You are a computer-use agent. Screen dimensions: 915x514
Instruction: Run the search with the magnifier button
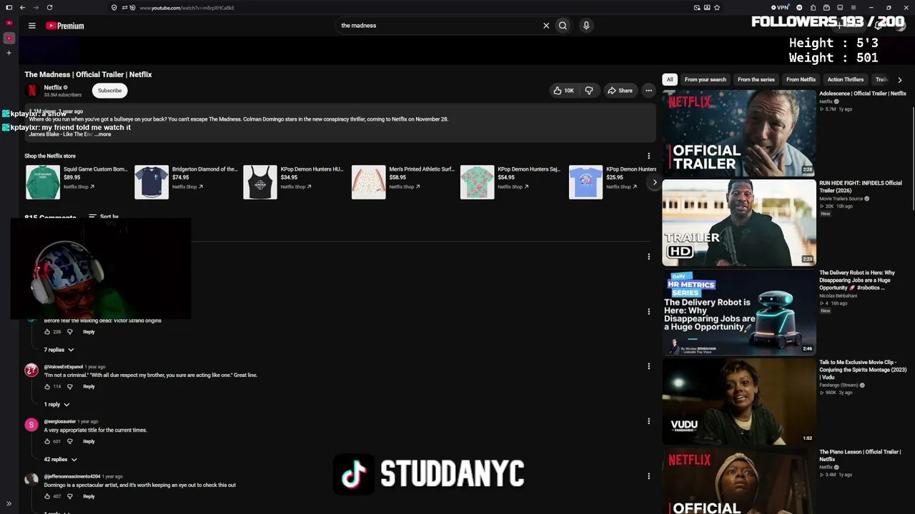click(x=563, y=26)
